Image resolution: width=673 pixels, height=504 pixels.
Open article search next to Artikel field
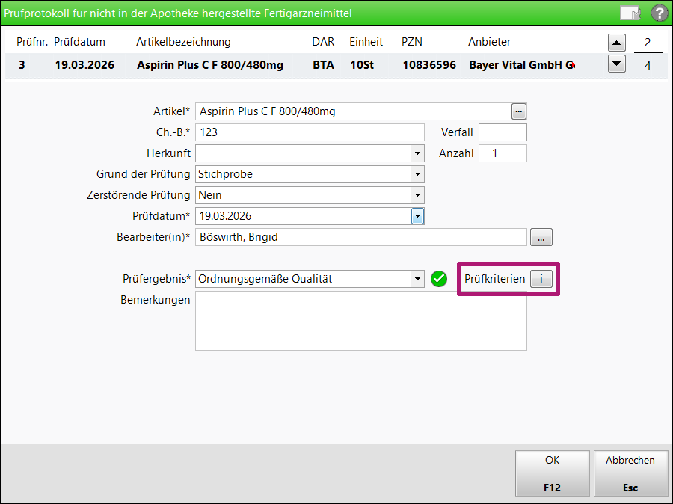pyautogui.click(x=519, y=111)
